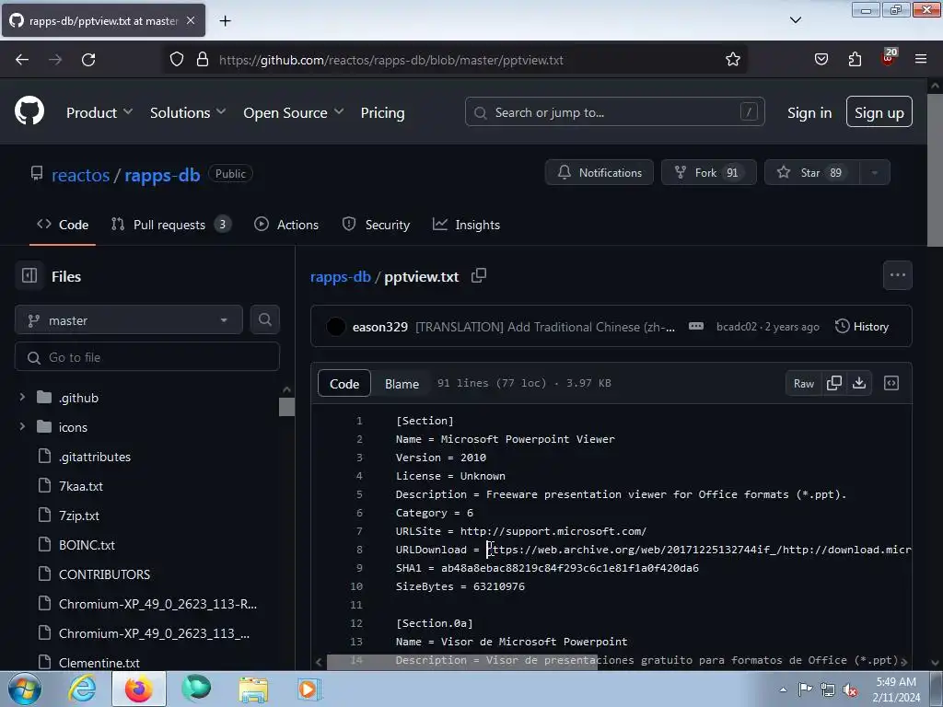This screenshot has width=943, height=707.
Task: Click the muted volume tray icon
Action: (x=849, y=690)
